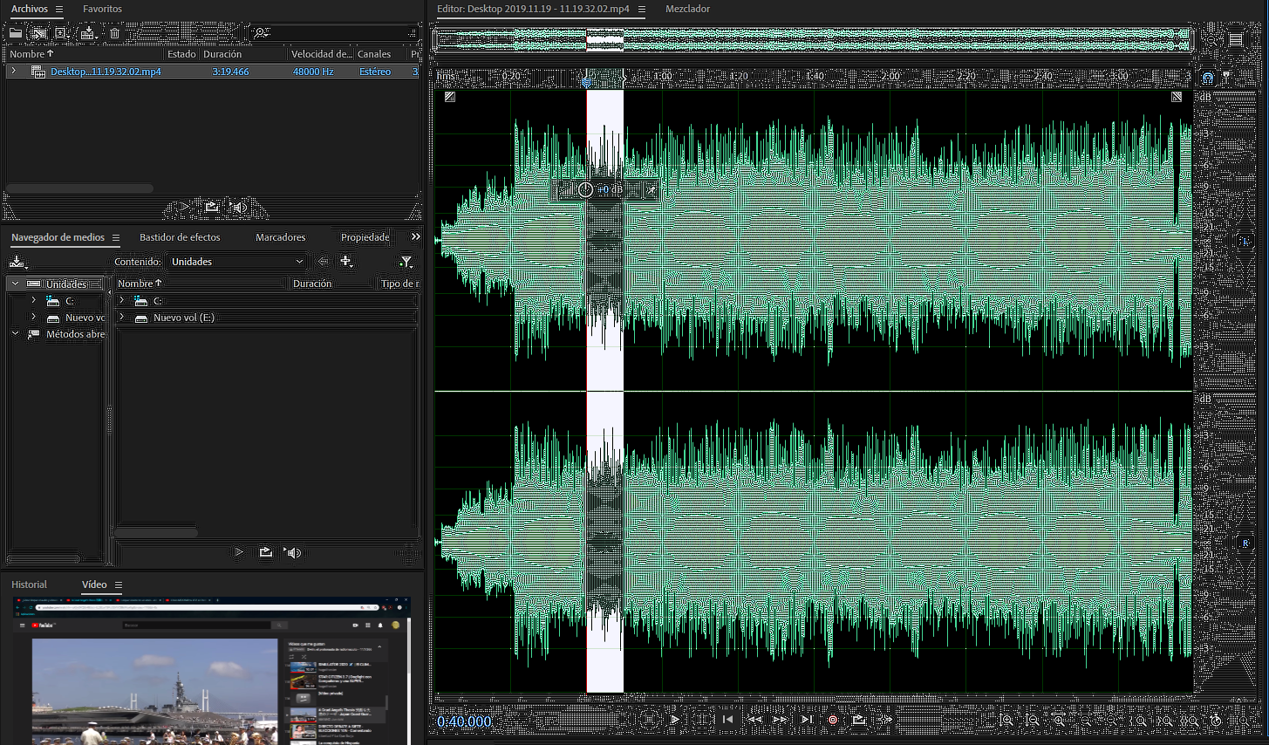Click the Métodos abreviados shortcut icon in tree
Screen dimensions: 1269x745
pos(34,334)
